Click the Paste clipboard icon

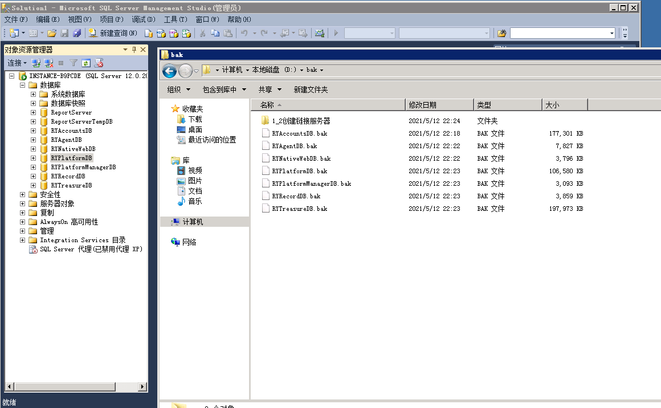[x=227, y=33]
